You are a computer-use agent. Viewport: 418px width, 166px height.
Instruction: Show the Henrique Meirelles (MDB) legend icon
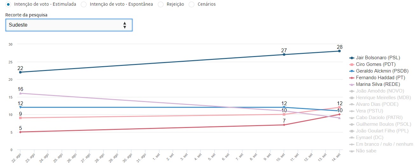coord(352,98)
